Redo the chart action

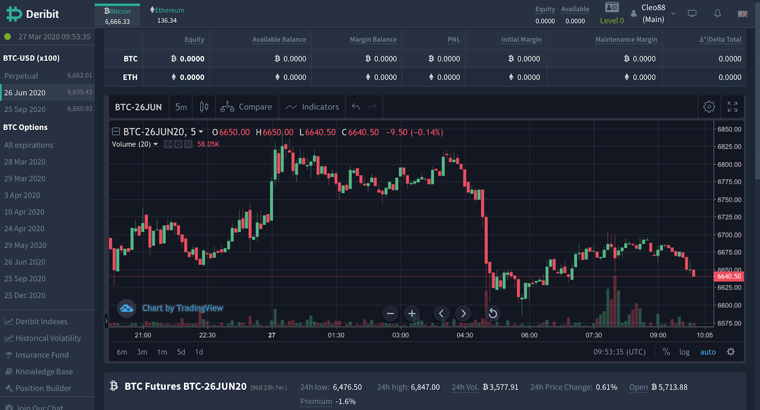[373, 107]
